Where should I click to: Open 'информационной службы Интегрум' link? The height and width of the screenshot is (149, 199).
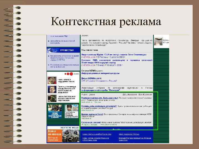tap(101, 90)
